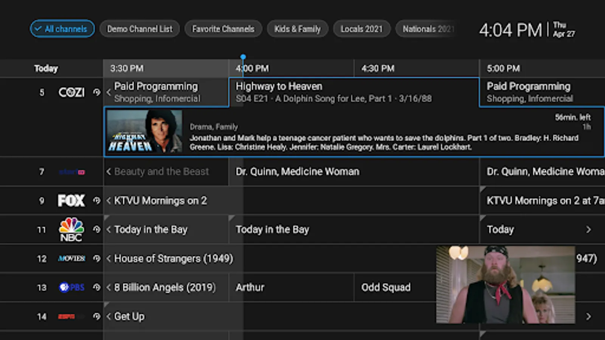605x340 pixels.
Task: Click the live video preview window
Action: coord(506,285)
